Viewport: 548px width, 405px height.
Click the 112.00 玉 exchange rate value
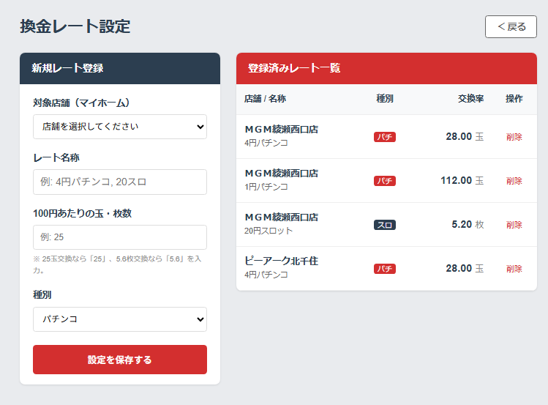pyautogui.click(x=462, y=181)
